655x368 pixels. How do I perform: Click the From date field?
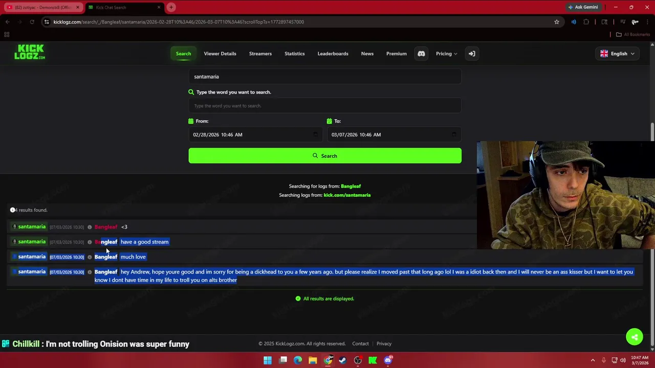255,134
